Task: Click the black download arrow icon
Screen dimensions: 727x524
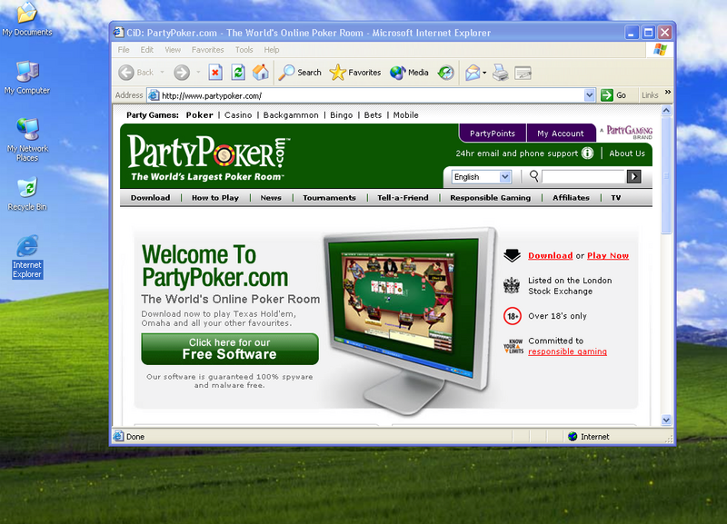Action: [x=512, y=256]
